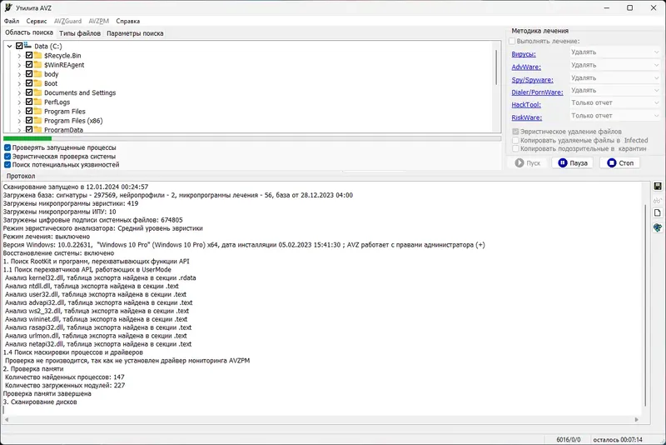Uncheck the Data (C:) drive checkbox

(x=19, y=46)
